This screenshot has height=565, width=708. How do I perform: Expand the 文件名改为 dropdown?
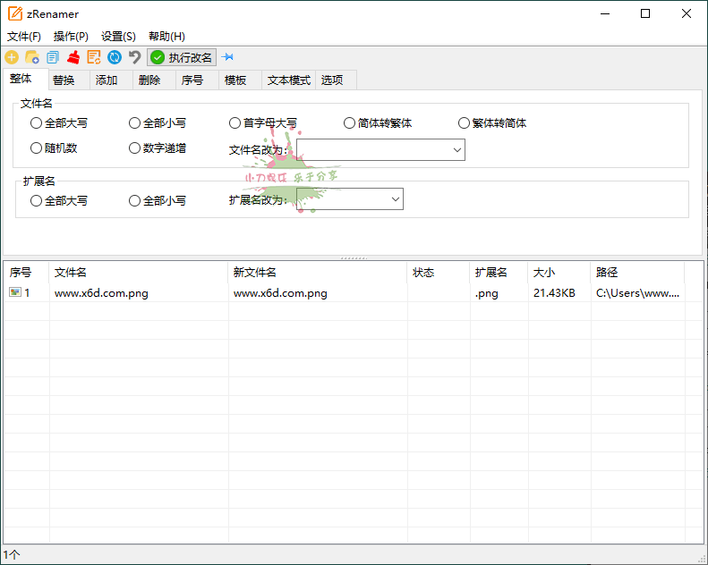457,150
